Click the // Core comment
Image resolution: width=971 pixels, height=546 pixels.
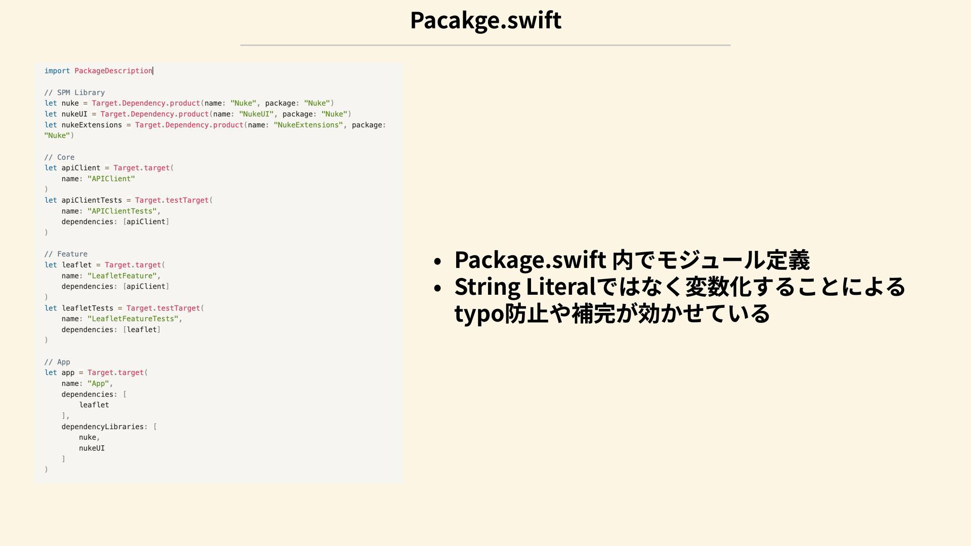tap(59, 157)
